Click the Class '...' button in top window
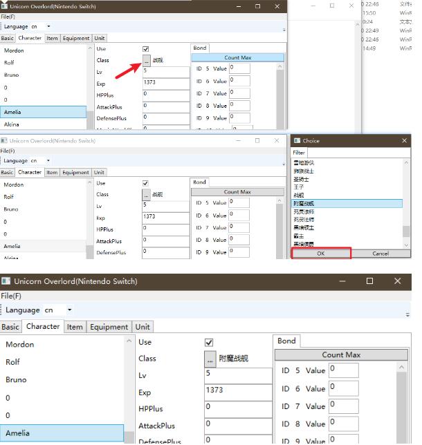422x445 pixels. pos(147,60)
